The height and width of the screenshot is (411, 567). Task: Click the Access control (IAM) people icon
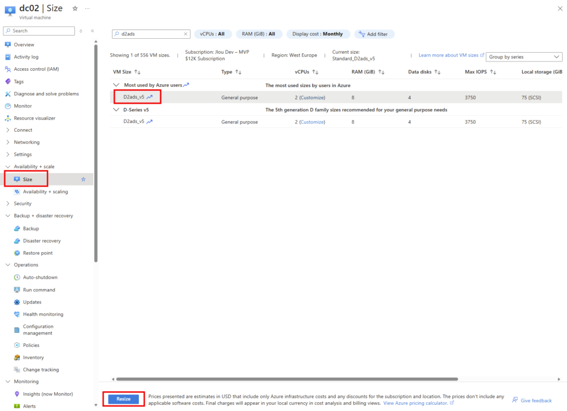point(8,69)
